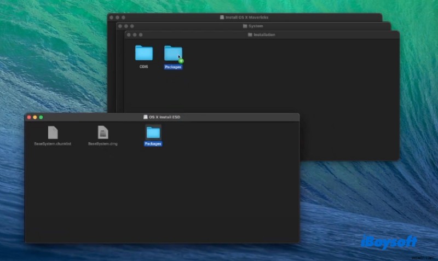Click the System window title folder icon

click(245, 26)
